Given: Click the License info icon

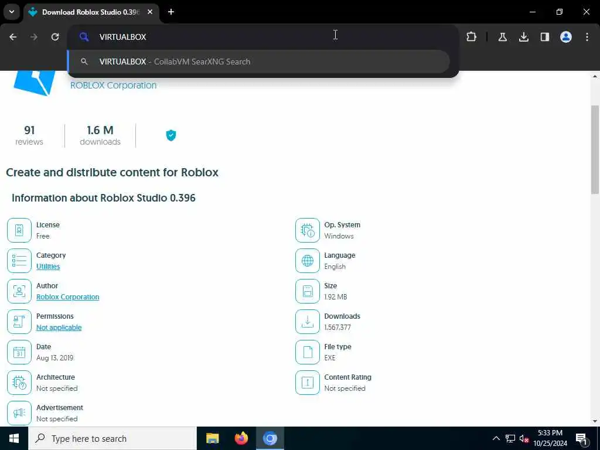Looking at the screenshot, I should (19, 230).
